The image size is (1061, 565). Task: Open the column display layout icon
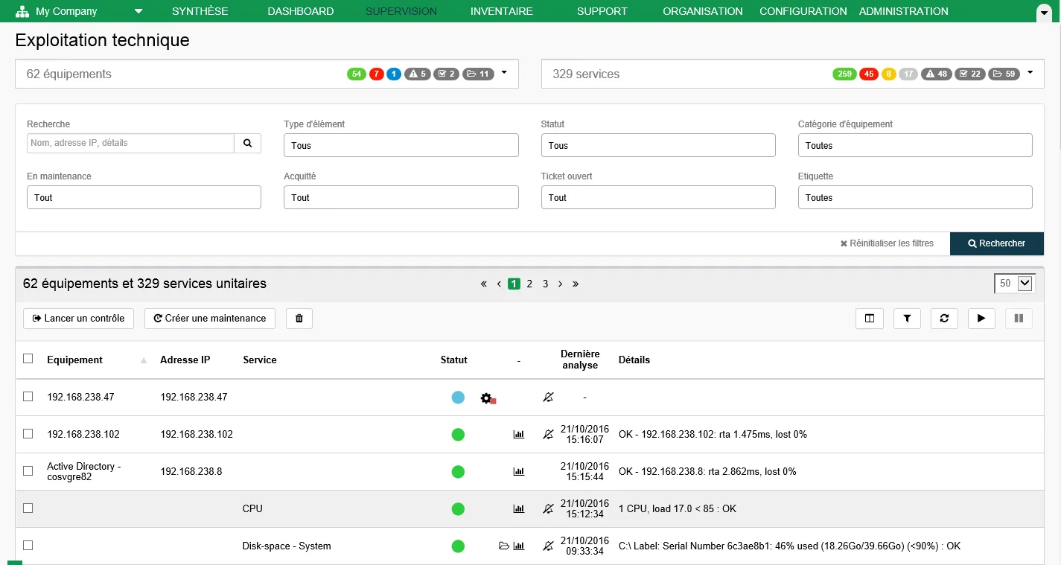click(870, 319)
